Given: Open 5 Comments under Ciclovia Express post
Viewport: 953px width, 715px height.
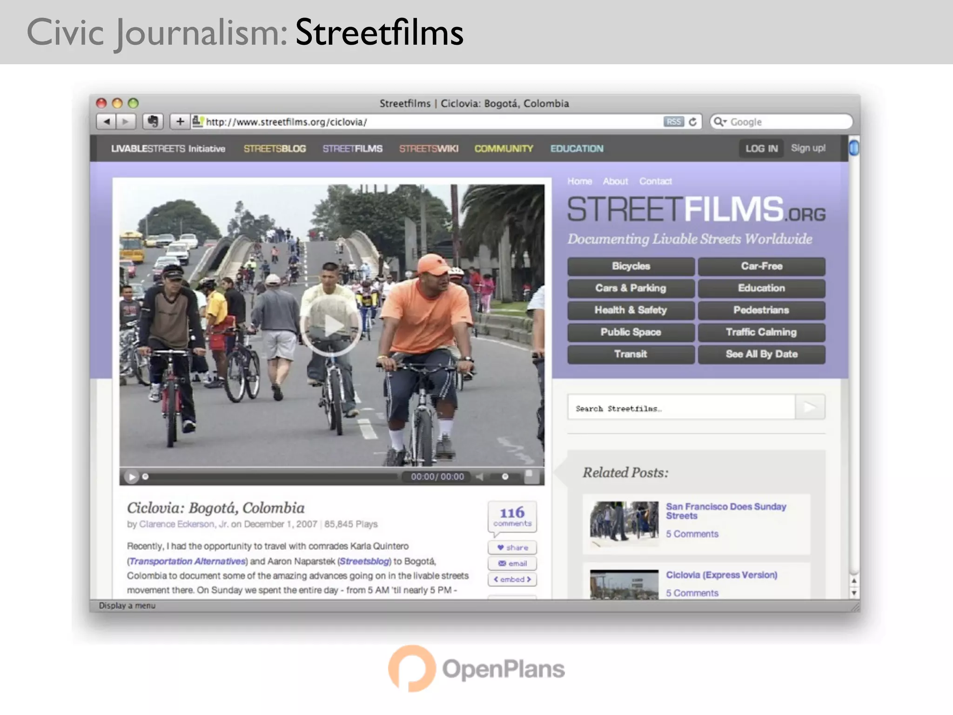Looking at the screenshot, I should 692,593.
